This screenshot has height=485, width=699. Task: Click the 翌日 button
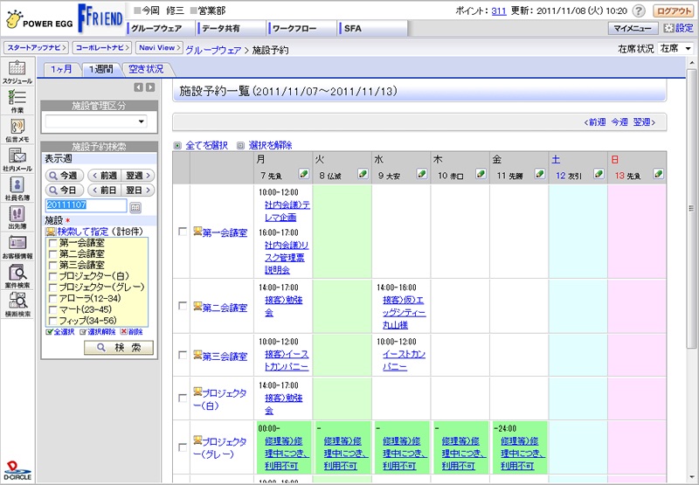[x=138, y=190]
